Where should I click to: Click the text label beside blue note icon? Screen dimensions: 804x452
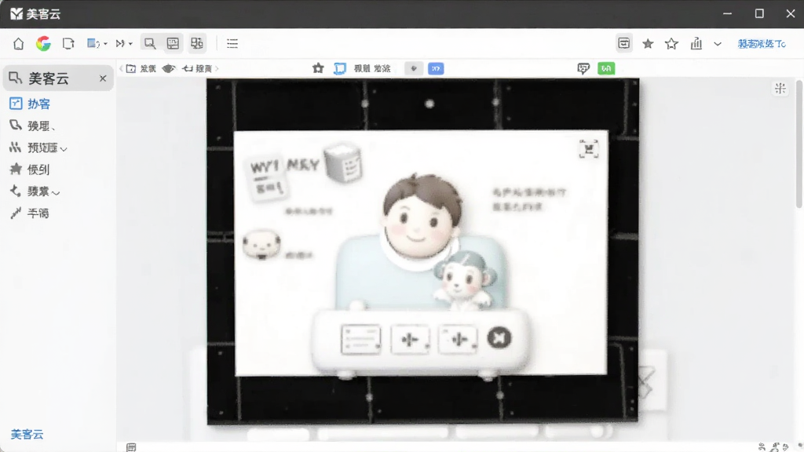coord(372,68)
